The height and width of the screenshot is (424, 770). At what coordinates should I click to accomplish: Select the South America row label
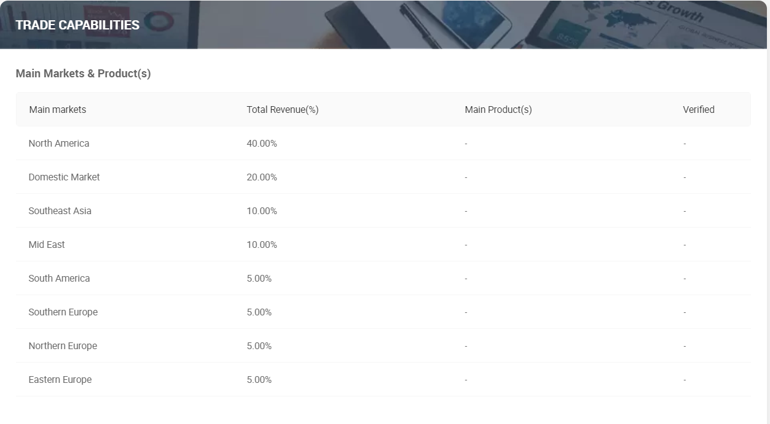[59, 279]
